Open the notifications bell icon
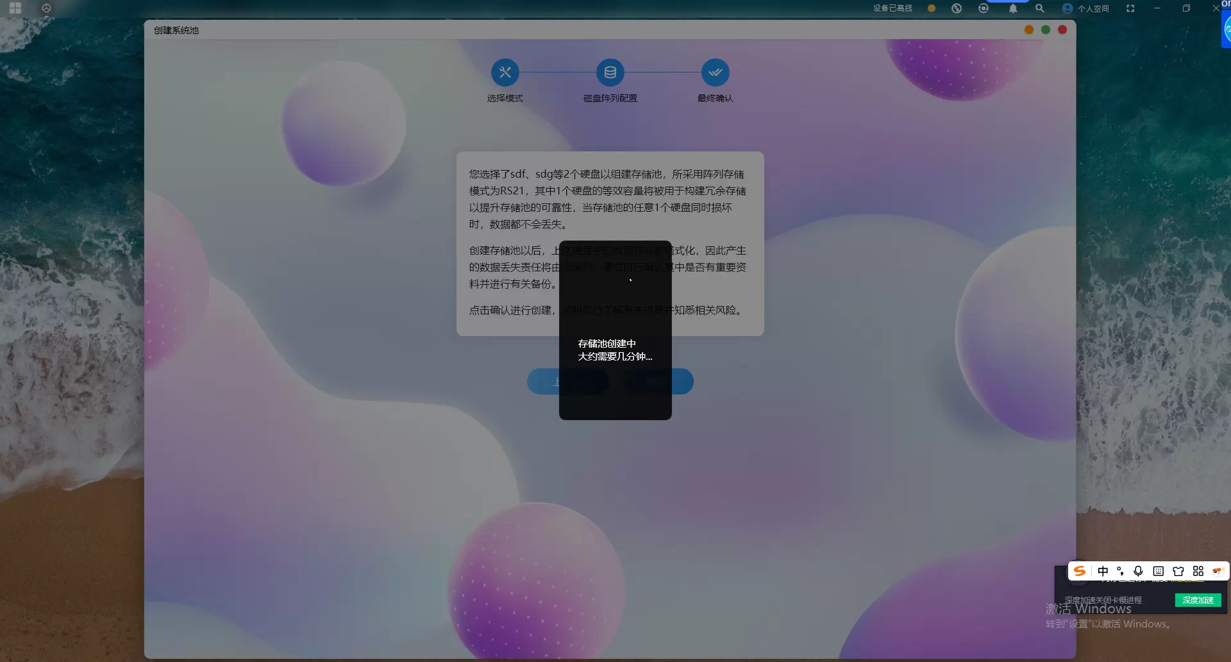The image size is (1231, 662). tap(1013, 8)
